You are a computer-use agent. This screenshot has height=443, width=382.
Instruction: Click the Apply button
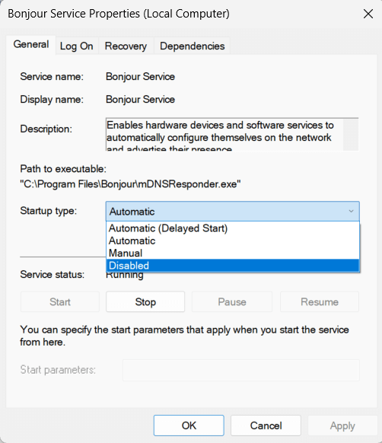(342, 425)
